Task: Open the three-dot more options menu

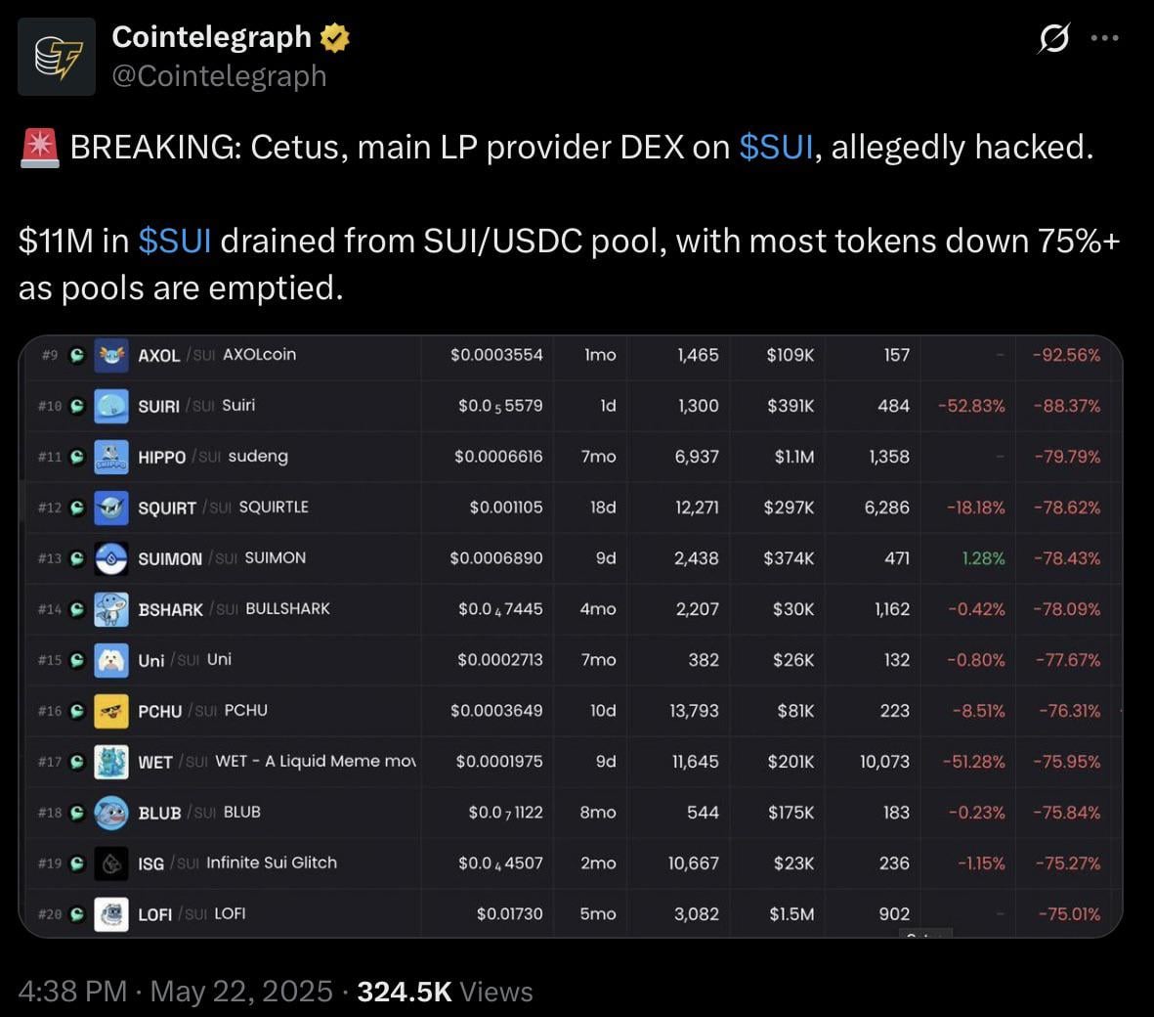Action: click(1105, 37)
